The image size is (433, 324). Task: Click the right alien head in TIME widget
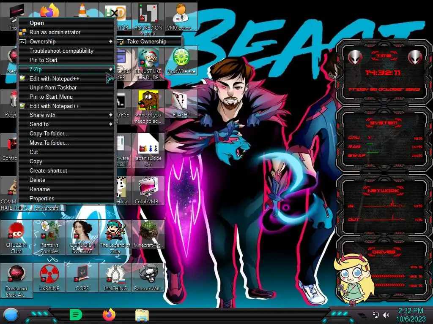[415, 57]
